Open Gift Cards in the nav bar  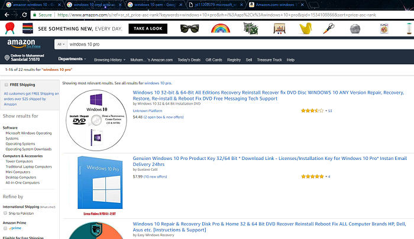click(x=214, y=60)
